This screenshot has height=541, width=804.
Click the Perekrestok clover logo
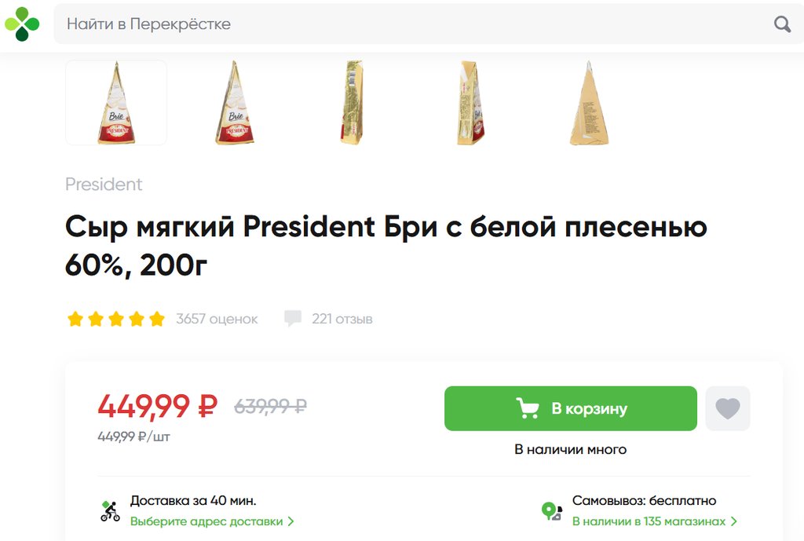(x=22, y=24)
